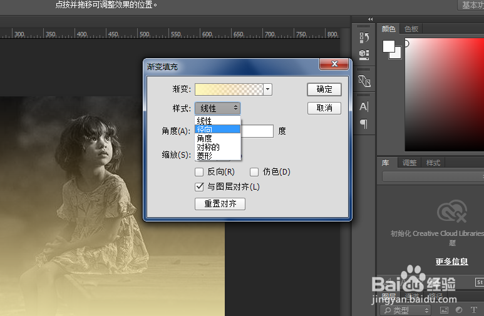Select 线性 from the style list
This screenshot has height=316, width=484.
coord(217,121)
